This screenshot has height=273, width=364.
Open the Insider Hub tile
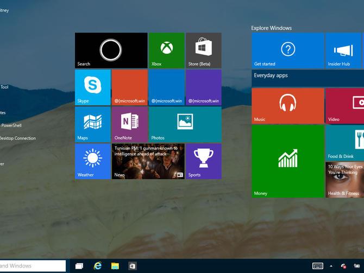click(x=343, y=50)
